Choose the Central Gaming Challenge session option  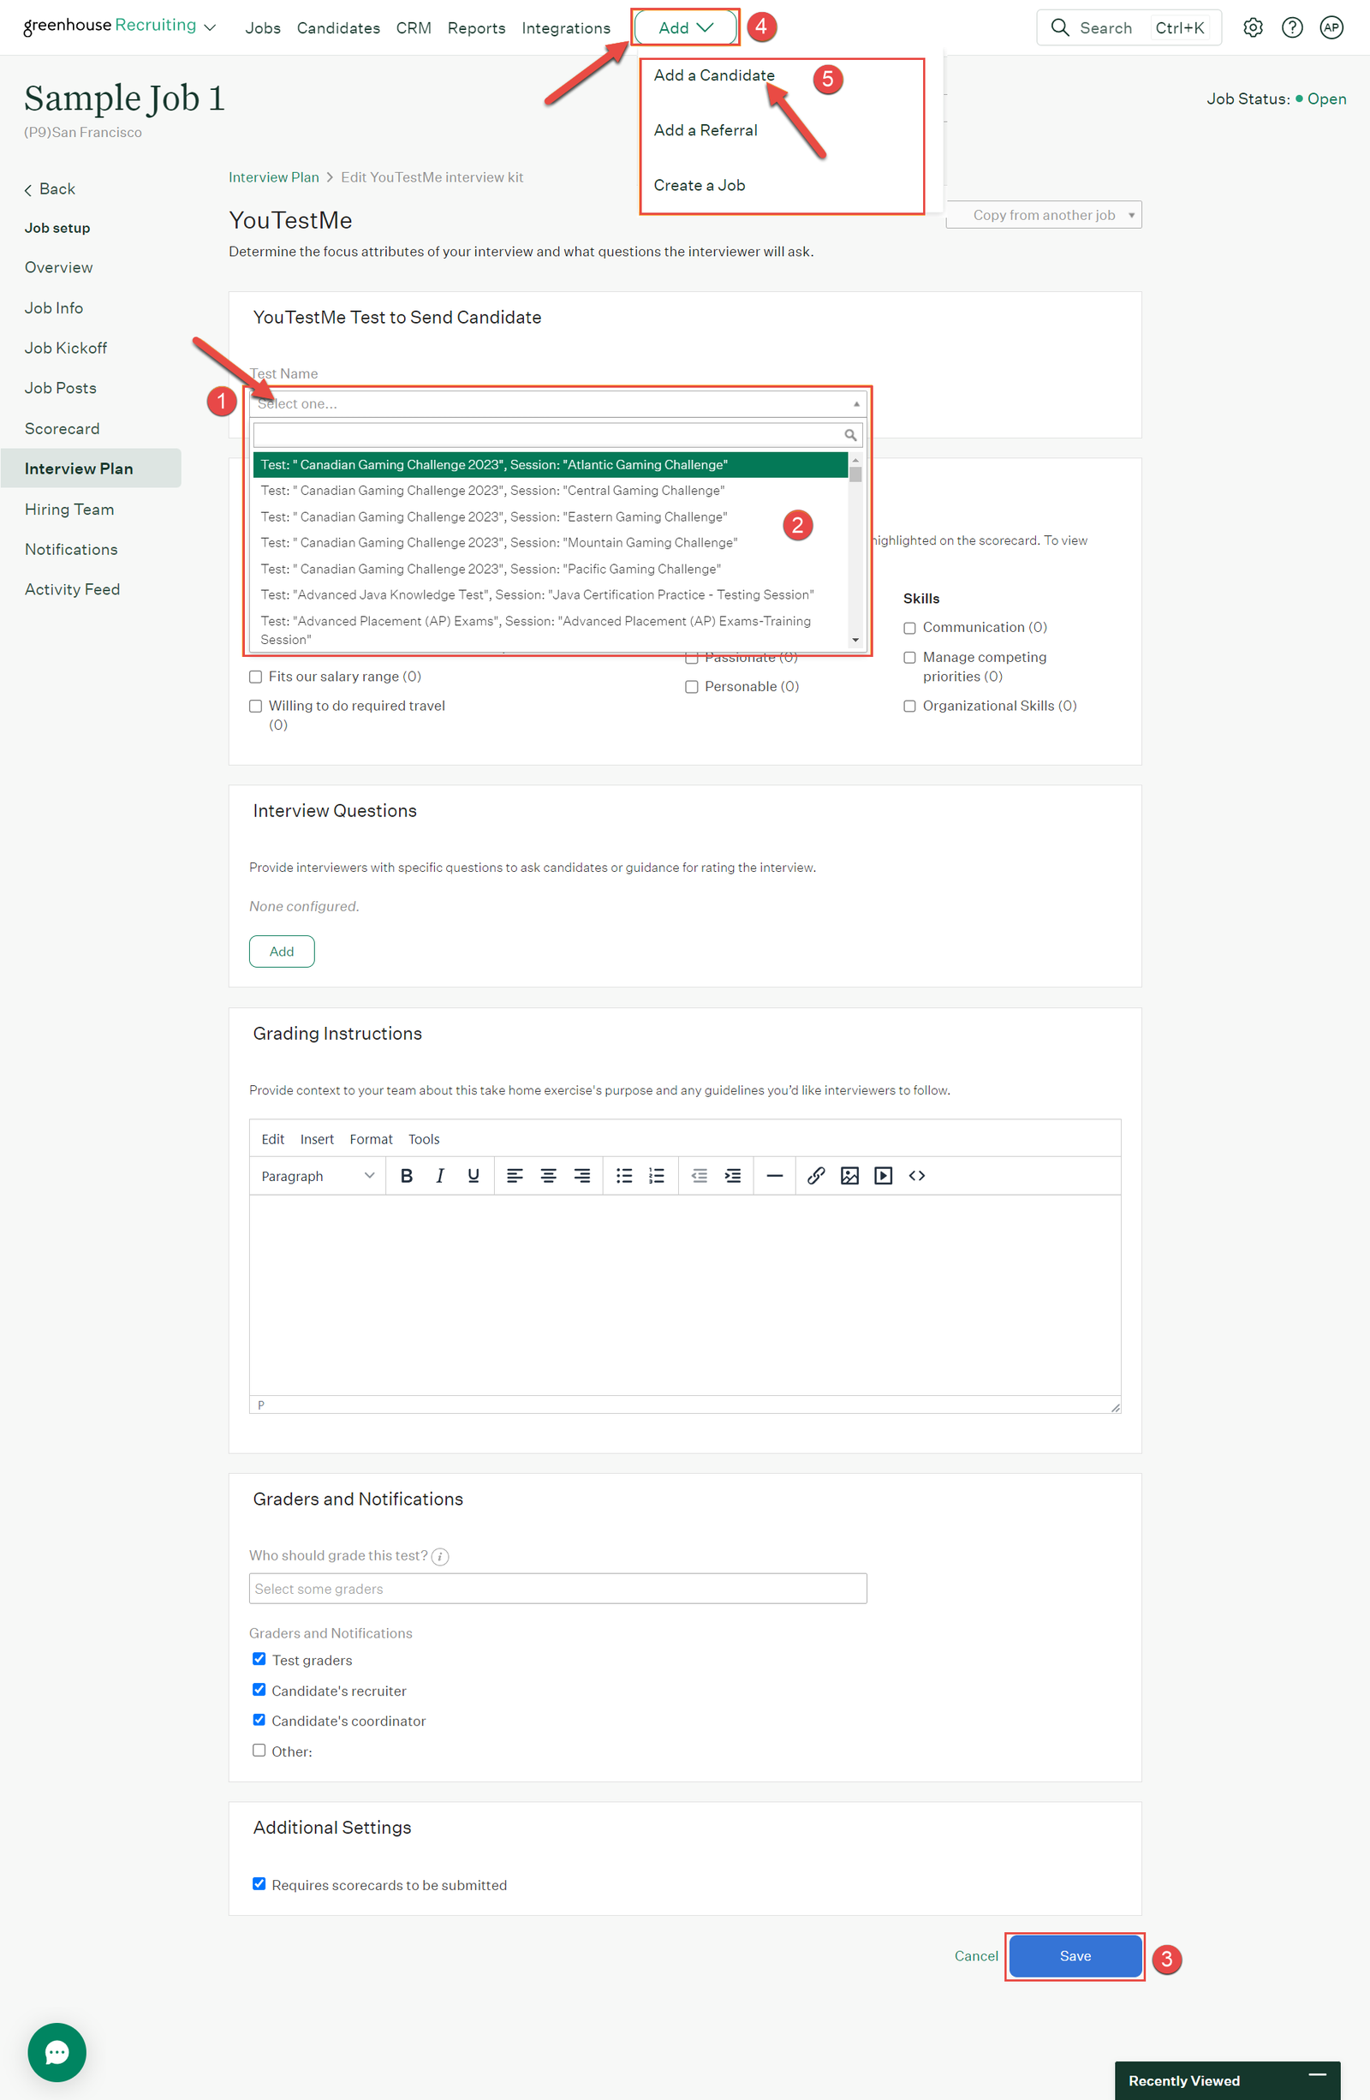coord(550,491)
